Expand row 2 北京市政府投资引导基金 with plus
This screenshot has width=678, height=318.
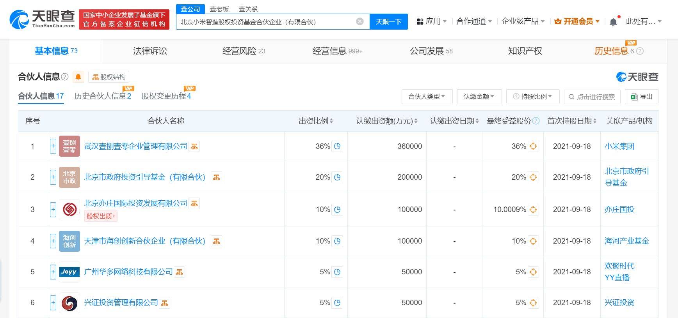point(53,177)
